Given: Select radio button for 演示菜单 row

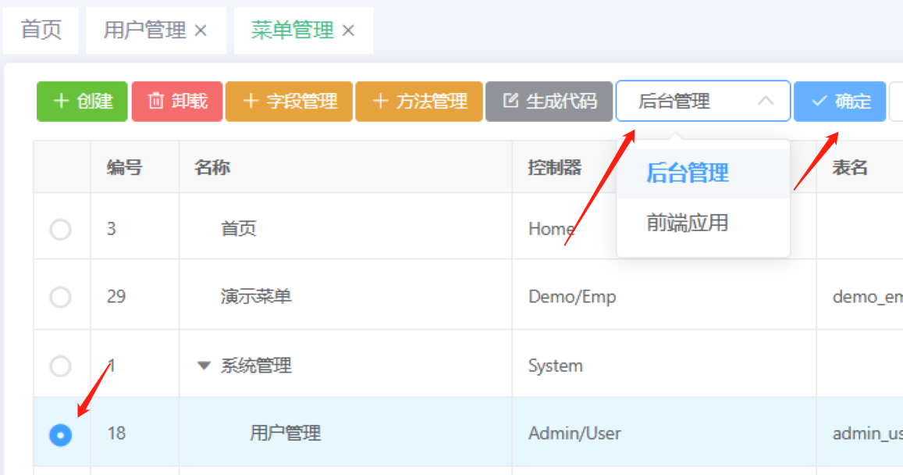Looking at the screenshot, I should [x=60, y=297].
